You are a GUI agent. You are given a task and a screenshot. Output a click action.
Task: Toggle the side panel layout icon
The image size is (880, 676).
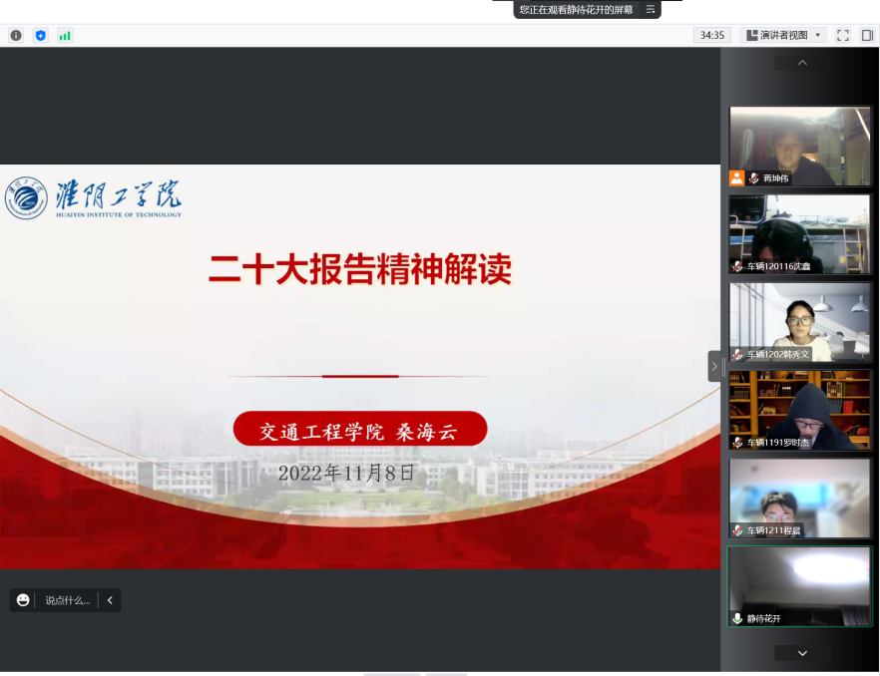pos(867,35)
